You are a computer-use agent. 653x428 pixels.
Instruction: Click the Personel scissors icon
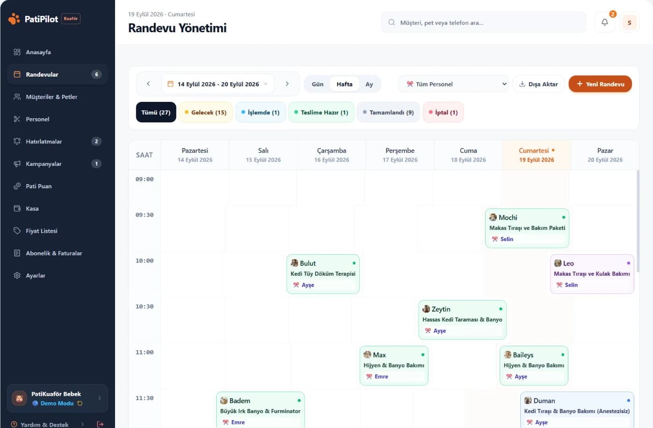click(x=17, y=119)
